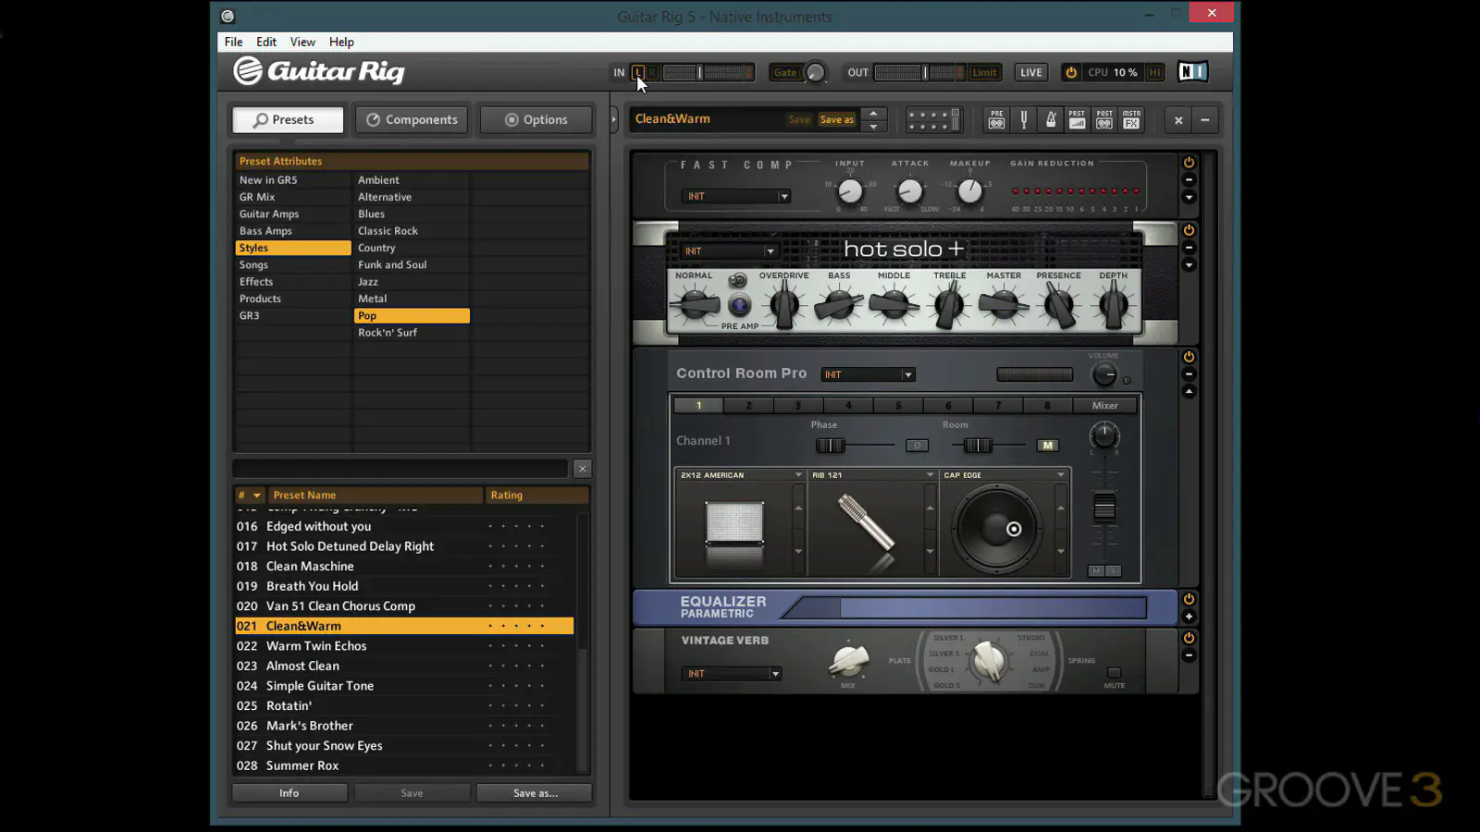Expand the Equalizer Parametric module with plus
The width and height of the screenshot is (1480, 832).
tap(1189, 617)
